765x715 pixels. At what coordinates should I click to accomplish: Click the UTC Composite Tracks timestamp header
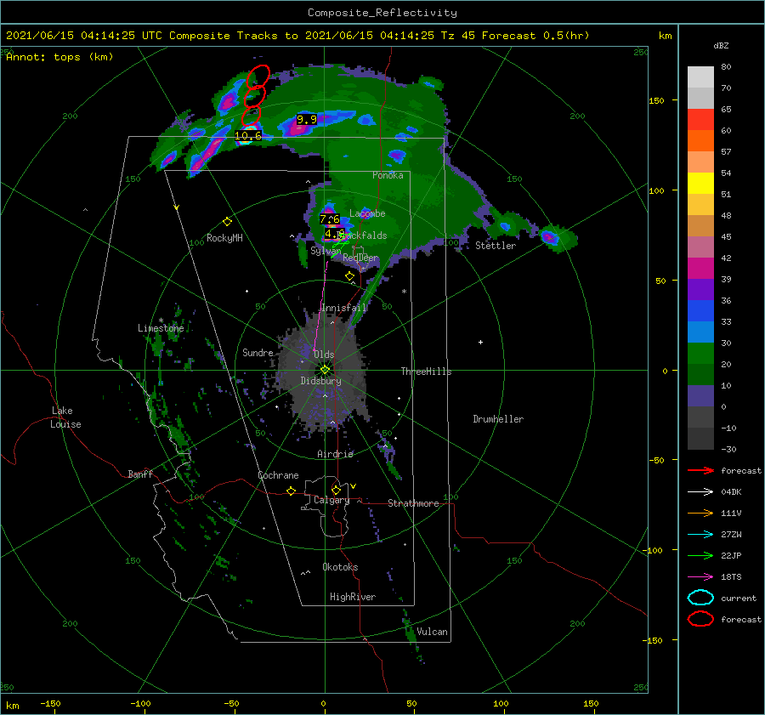tap(297, 36)
